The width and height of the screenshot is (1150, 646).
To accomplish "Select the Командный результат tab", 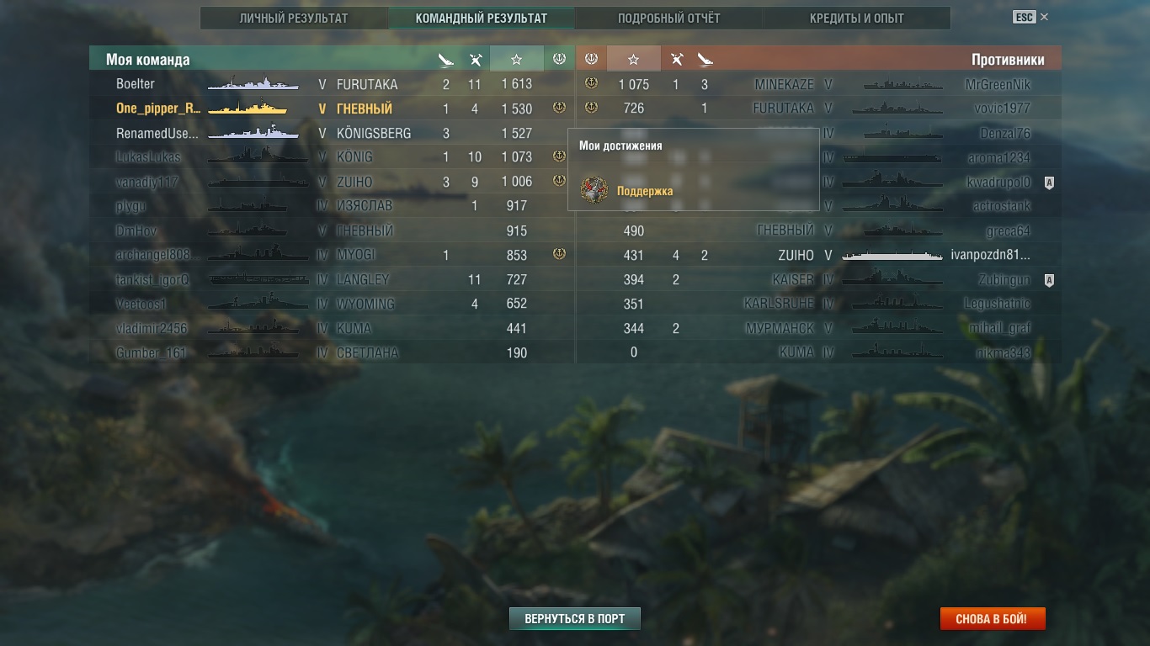I will (x=482, y=18).
